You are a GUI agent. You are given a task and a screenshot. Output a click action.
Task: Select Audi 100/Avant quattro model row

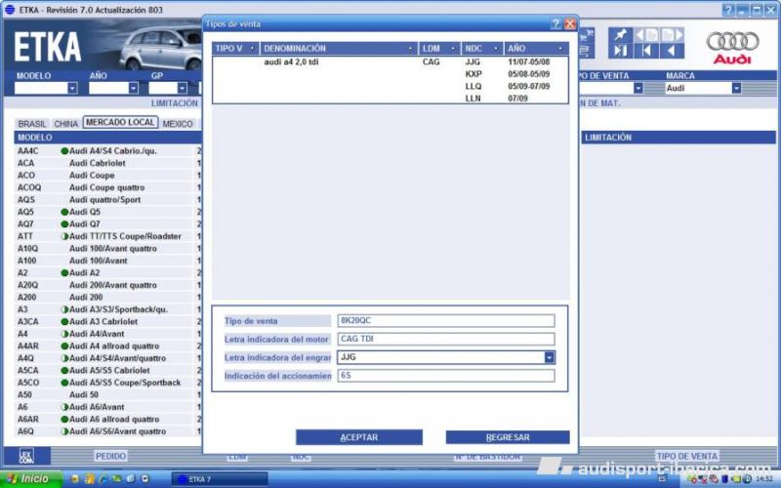click(x=107, y=249)
